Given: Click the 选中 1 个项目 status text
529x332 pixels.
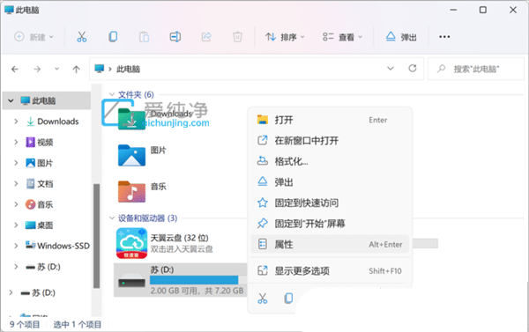Looking at the screenshot, I should click(x=78, y=324).
